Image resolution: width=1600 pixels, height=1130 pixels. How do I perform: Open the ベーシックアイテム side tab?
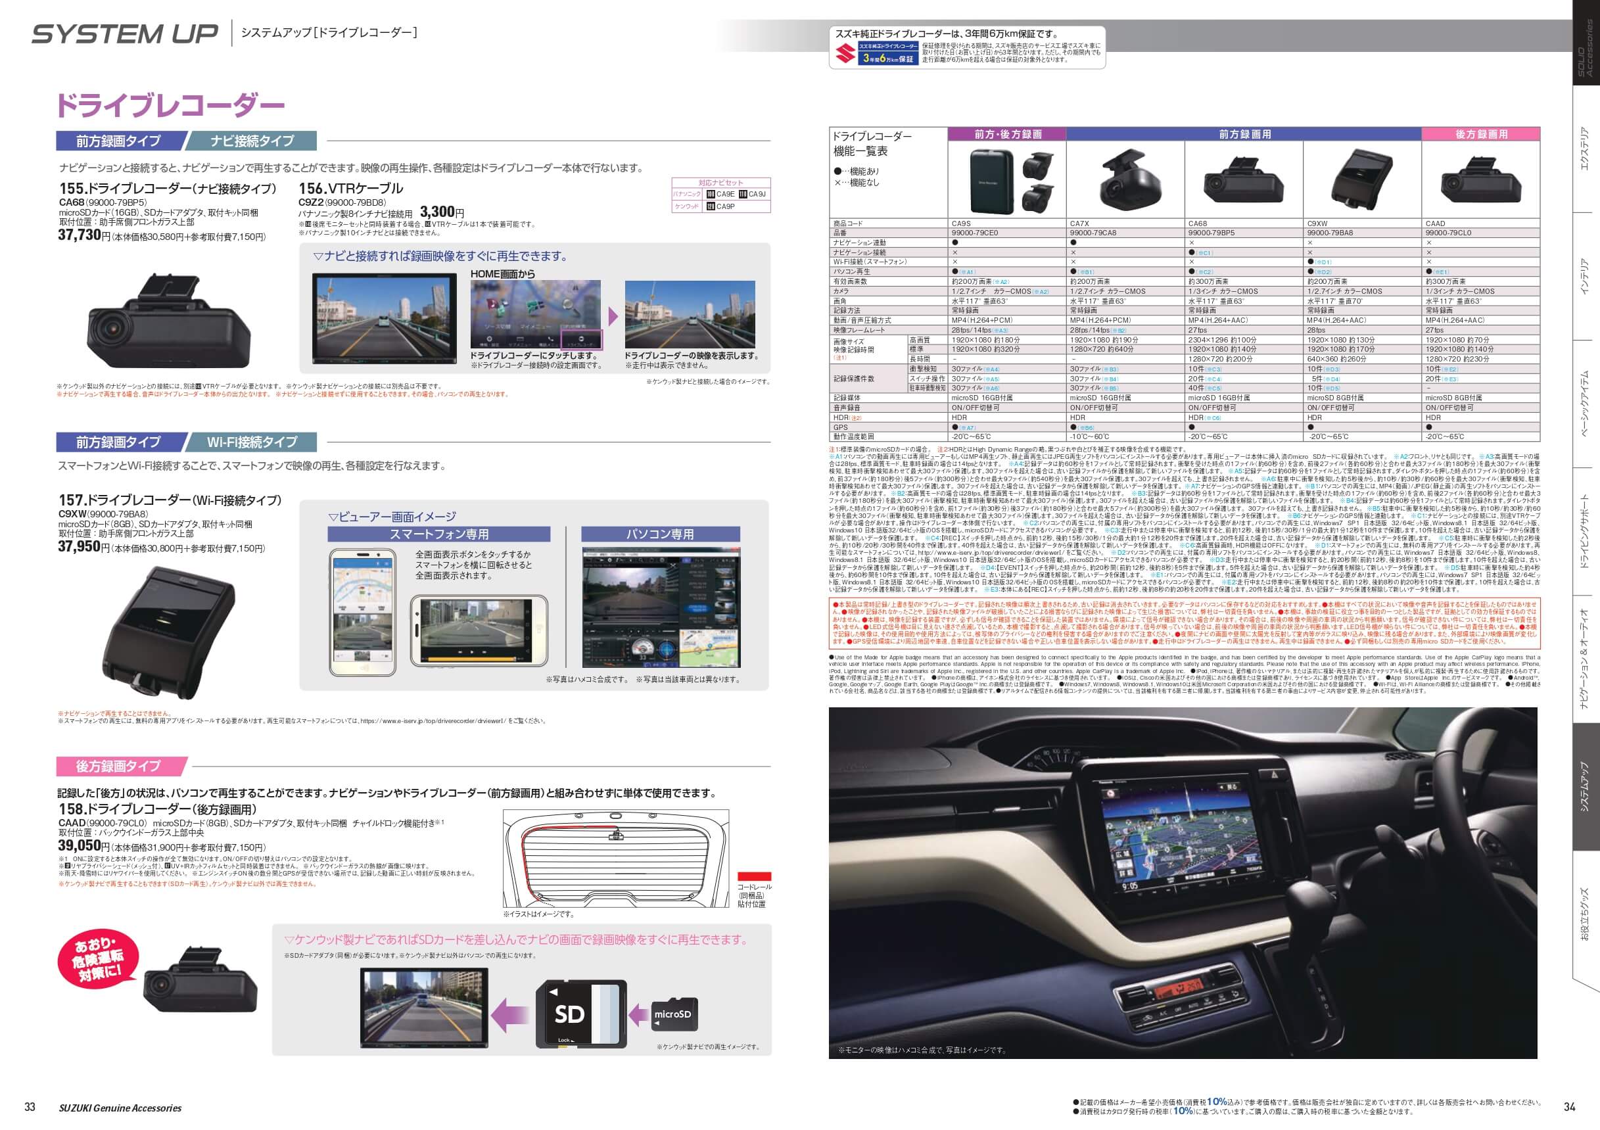[1586, 404]
